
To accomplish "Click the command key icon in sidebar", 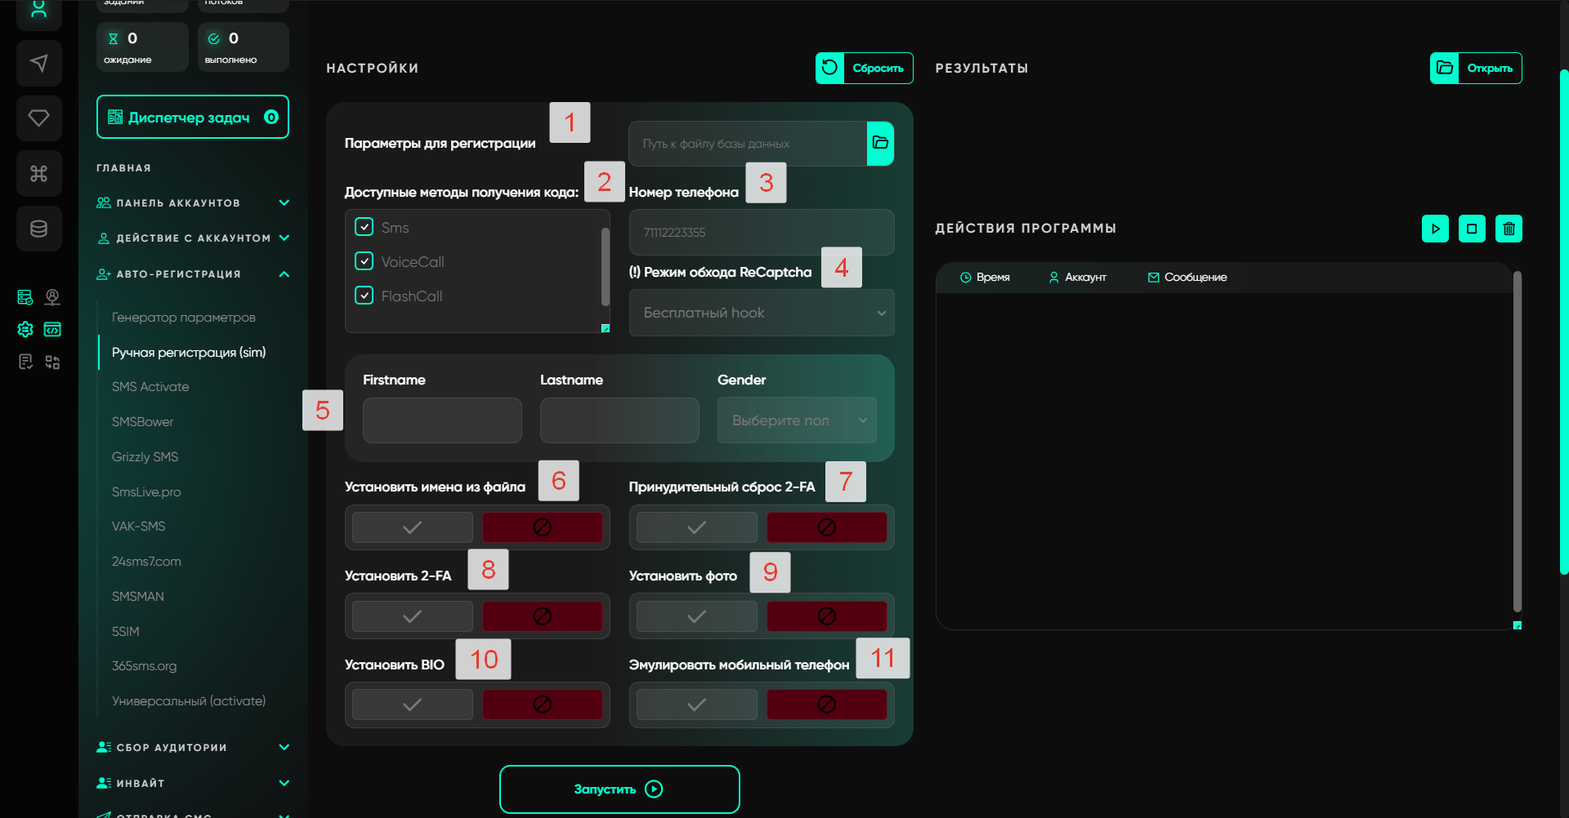I will pos(38,173).
